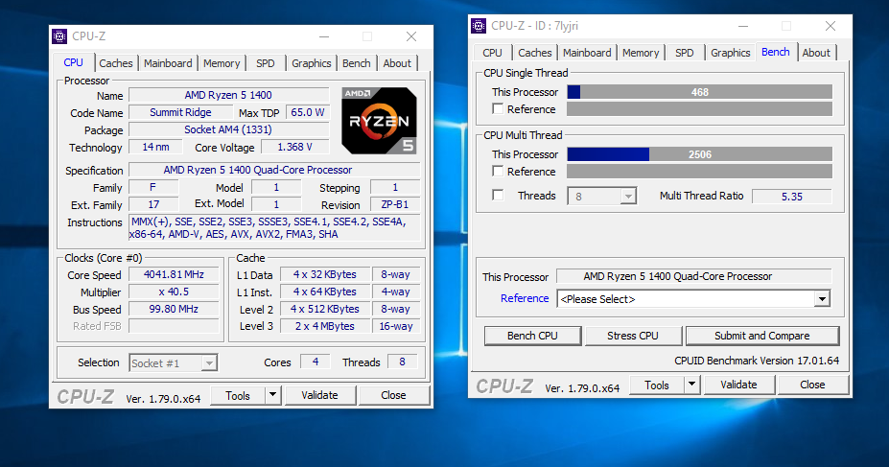Click the Multi Thread score bar showing 2506

coord(700,154)
